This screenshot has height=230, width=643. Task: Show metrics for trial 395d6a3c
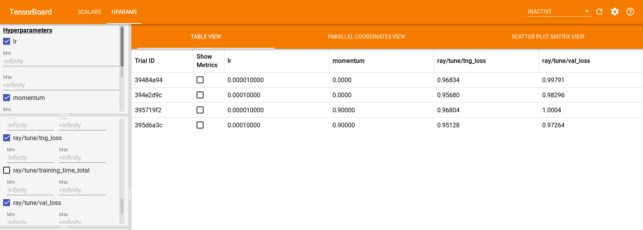click(200, 125)
